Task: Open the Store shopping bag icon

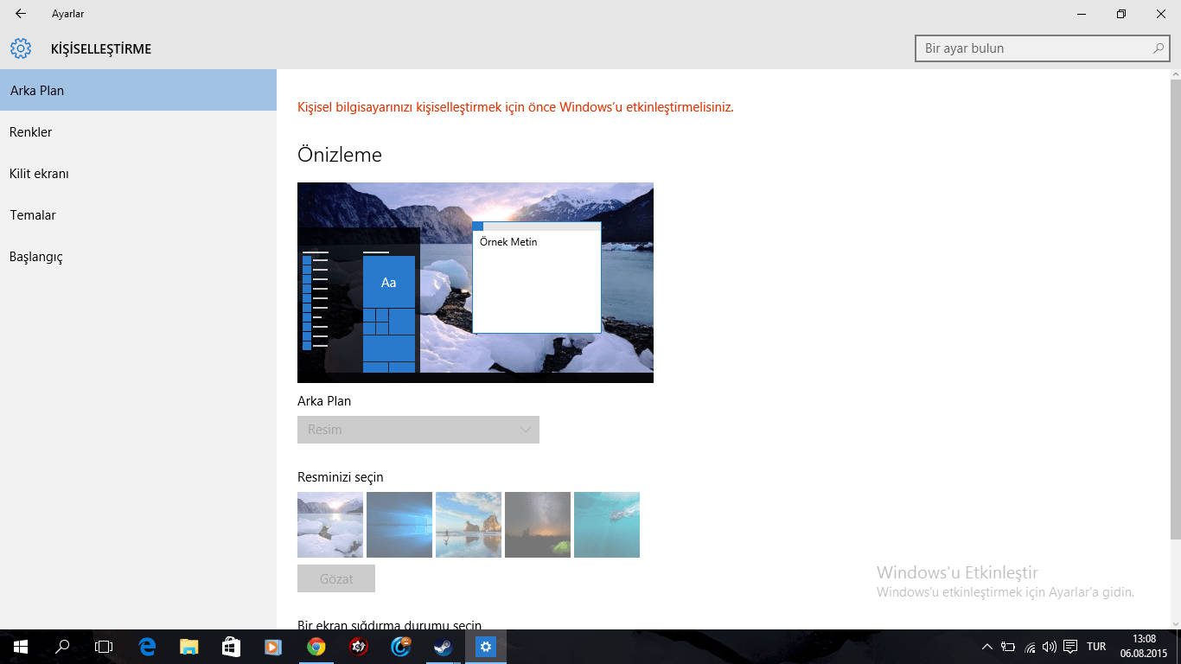Action: (x=231, y=647)
